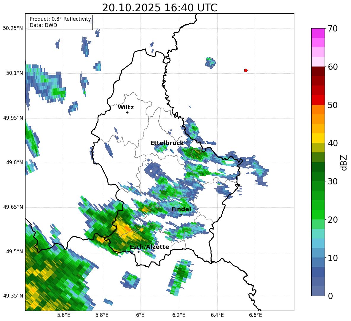Click the 6°E longitude label
351x321 pixels.
[x=140, y=315]
